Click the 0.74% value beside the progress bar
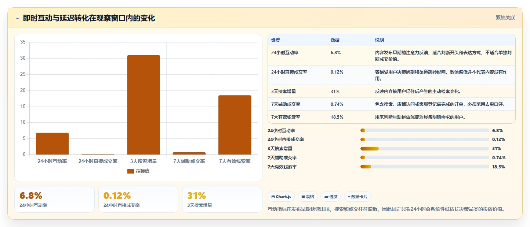Viewport: 530px width, 227px height. coord(499,158)
